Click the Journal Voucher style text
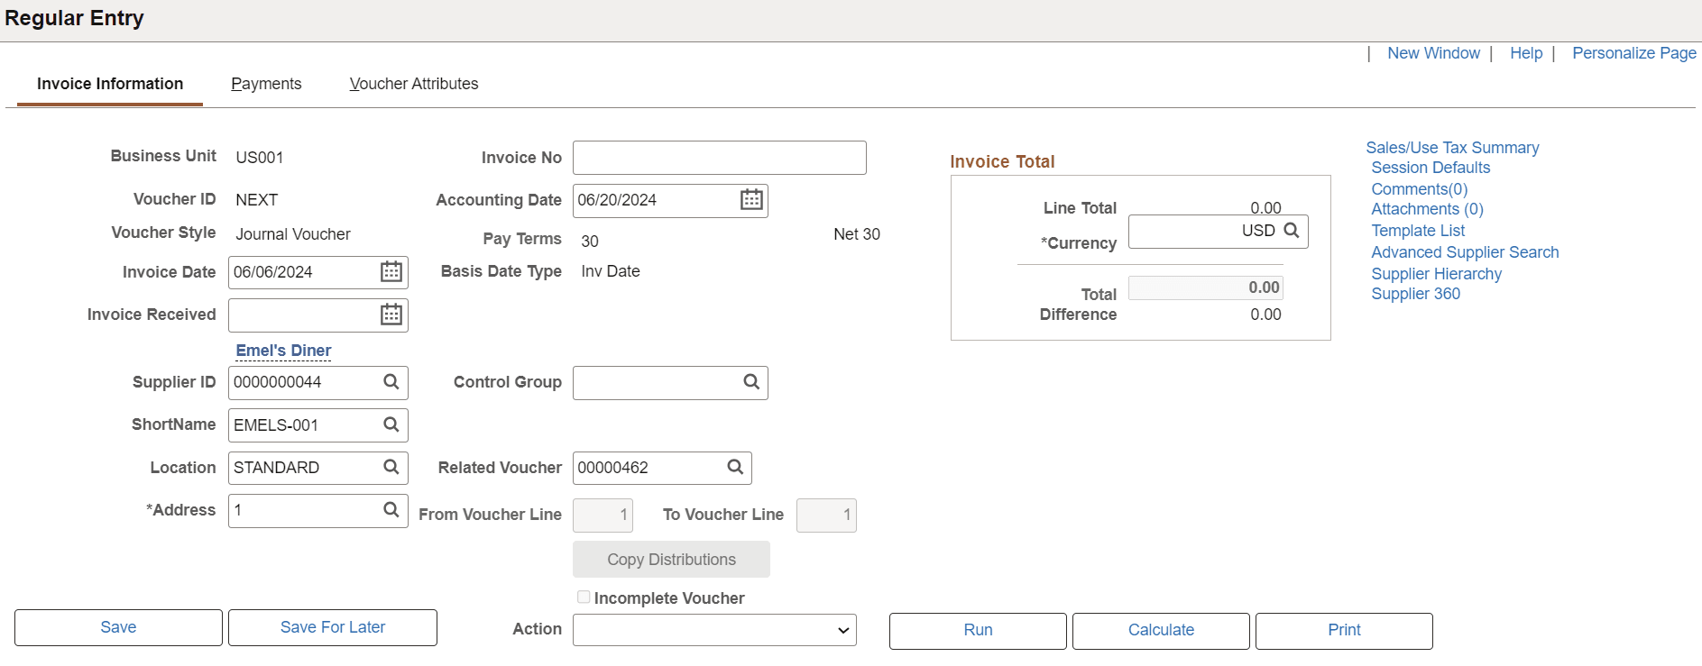This screenshot has height=666, width=1702. (293, 234)
